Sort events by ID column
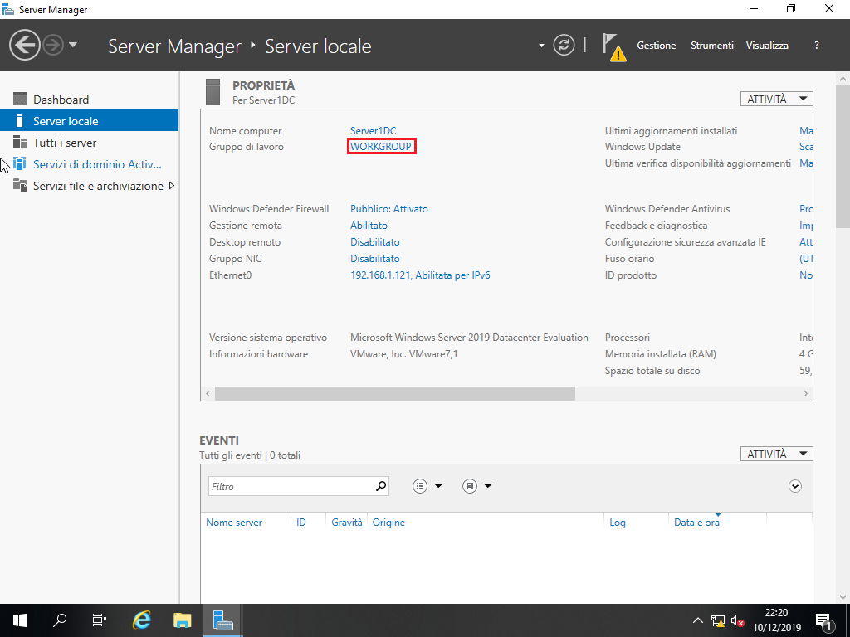This screenshot has width=850, height=637. point(300,523)
